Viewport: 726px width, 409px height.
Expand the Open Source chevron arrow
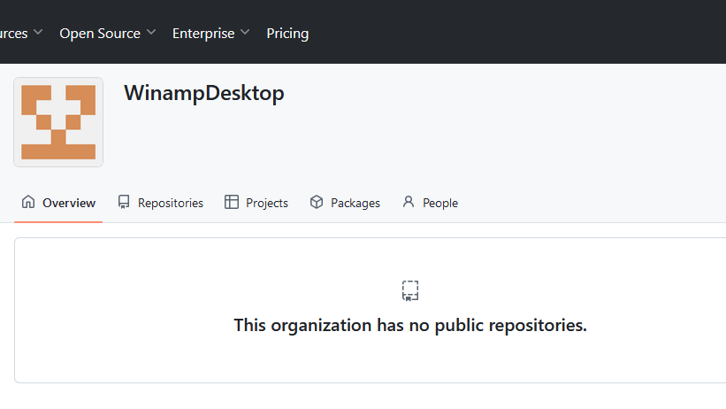pos(151,33)
